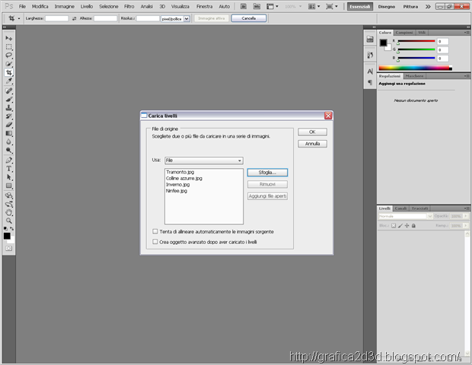Enable automatic alignment of source images
This screenshot has height=365, width=472.
pyautogui.click(x=155, y=231)
